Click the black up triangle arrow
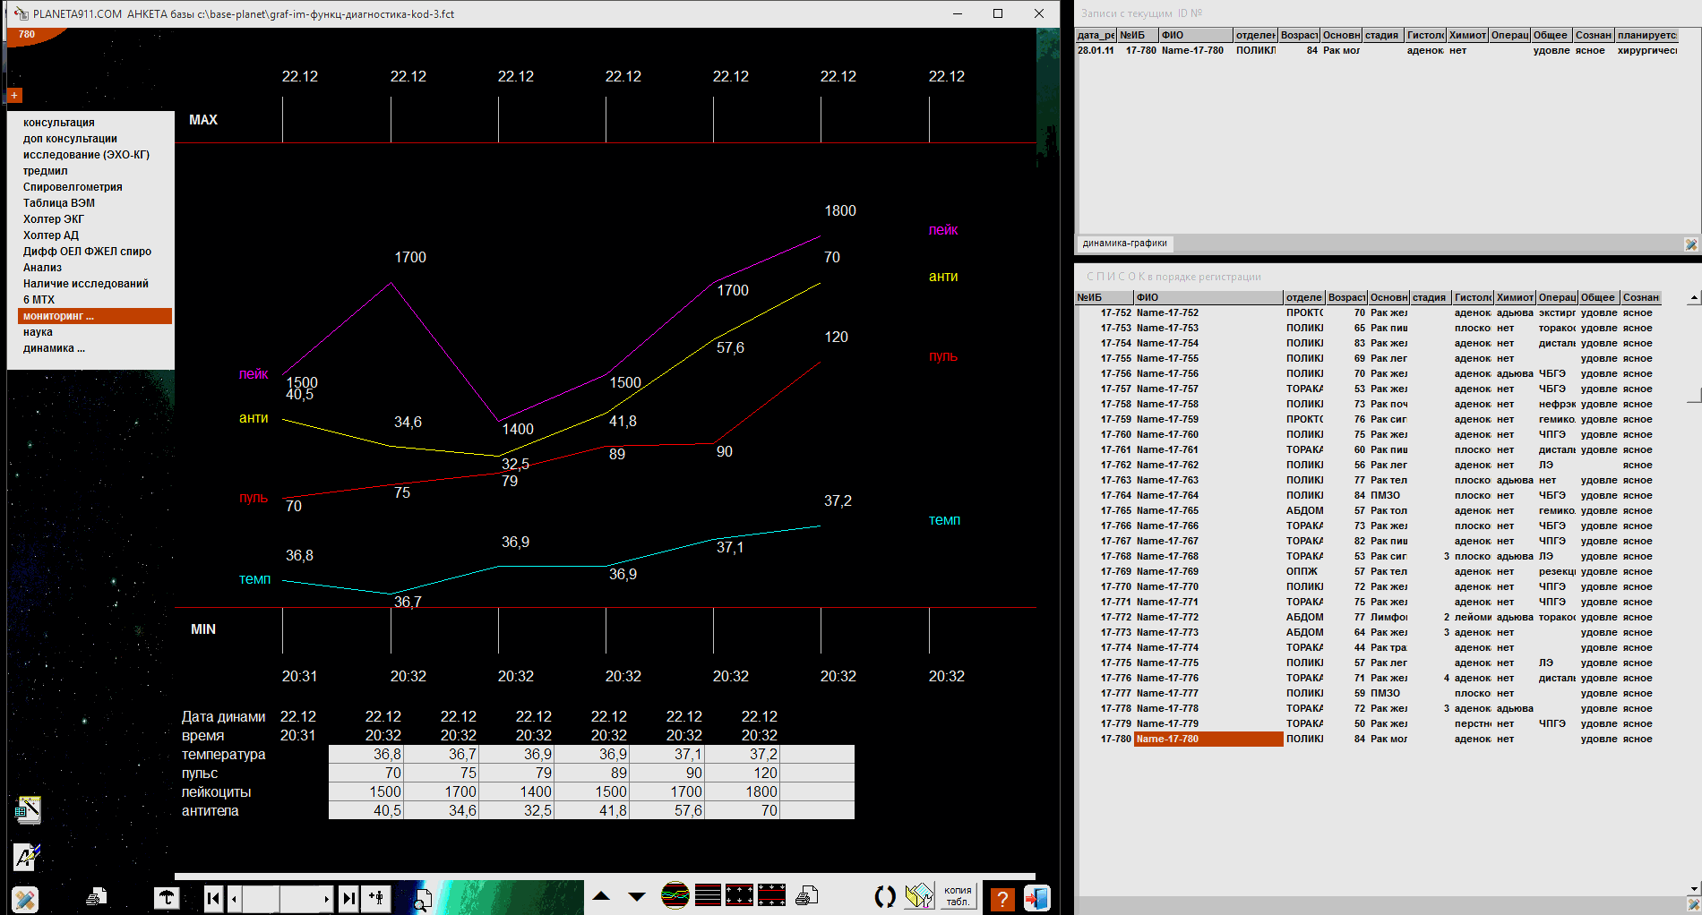The width and height of the screenshot is (1702, 915). pos(601,896)
